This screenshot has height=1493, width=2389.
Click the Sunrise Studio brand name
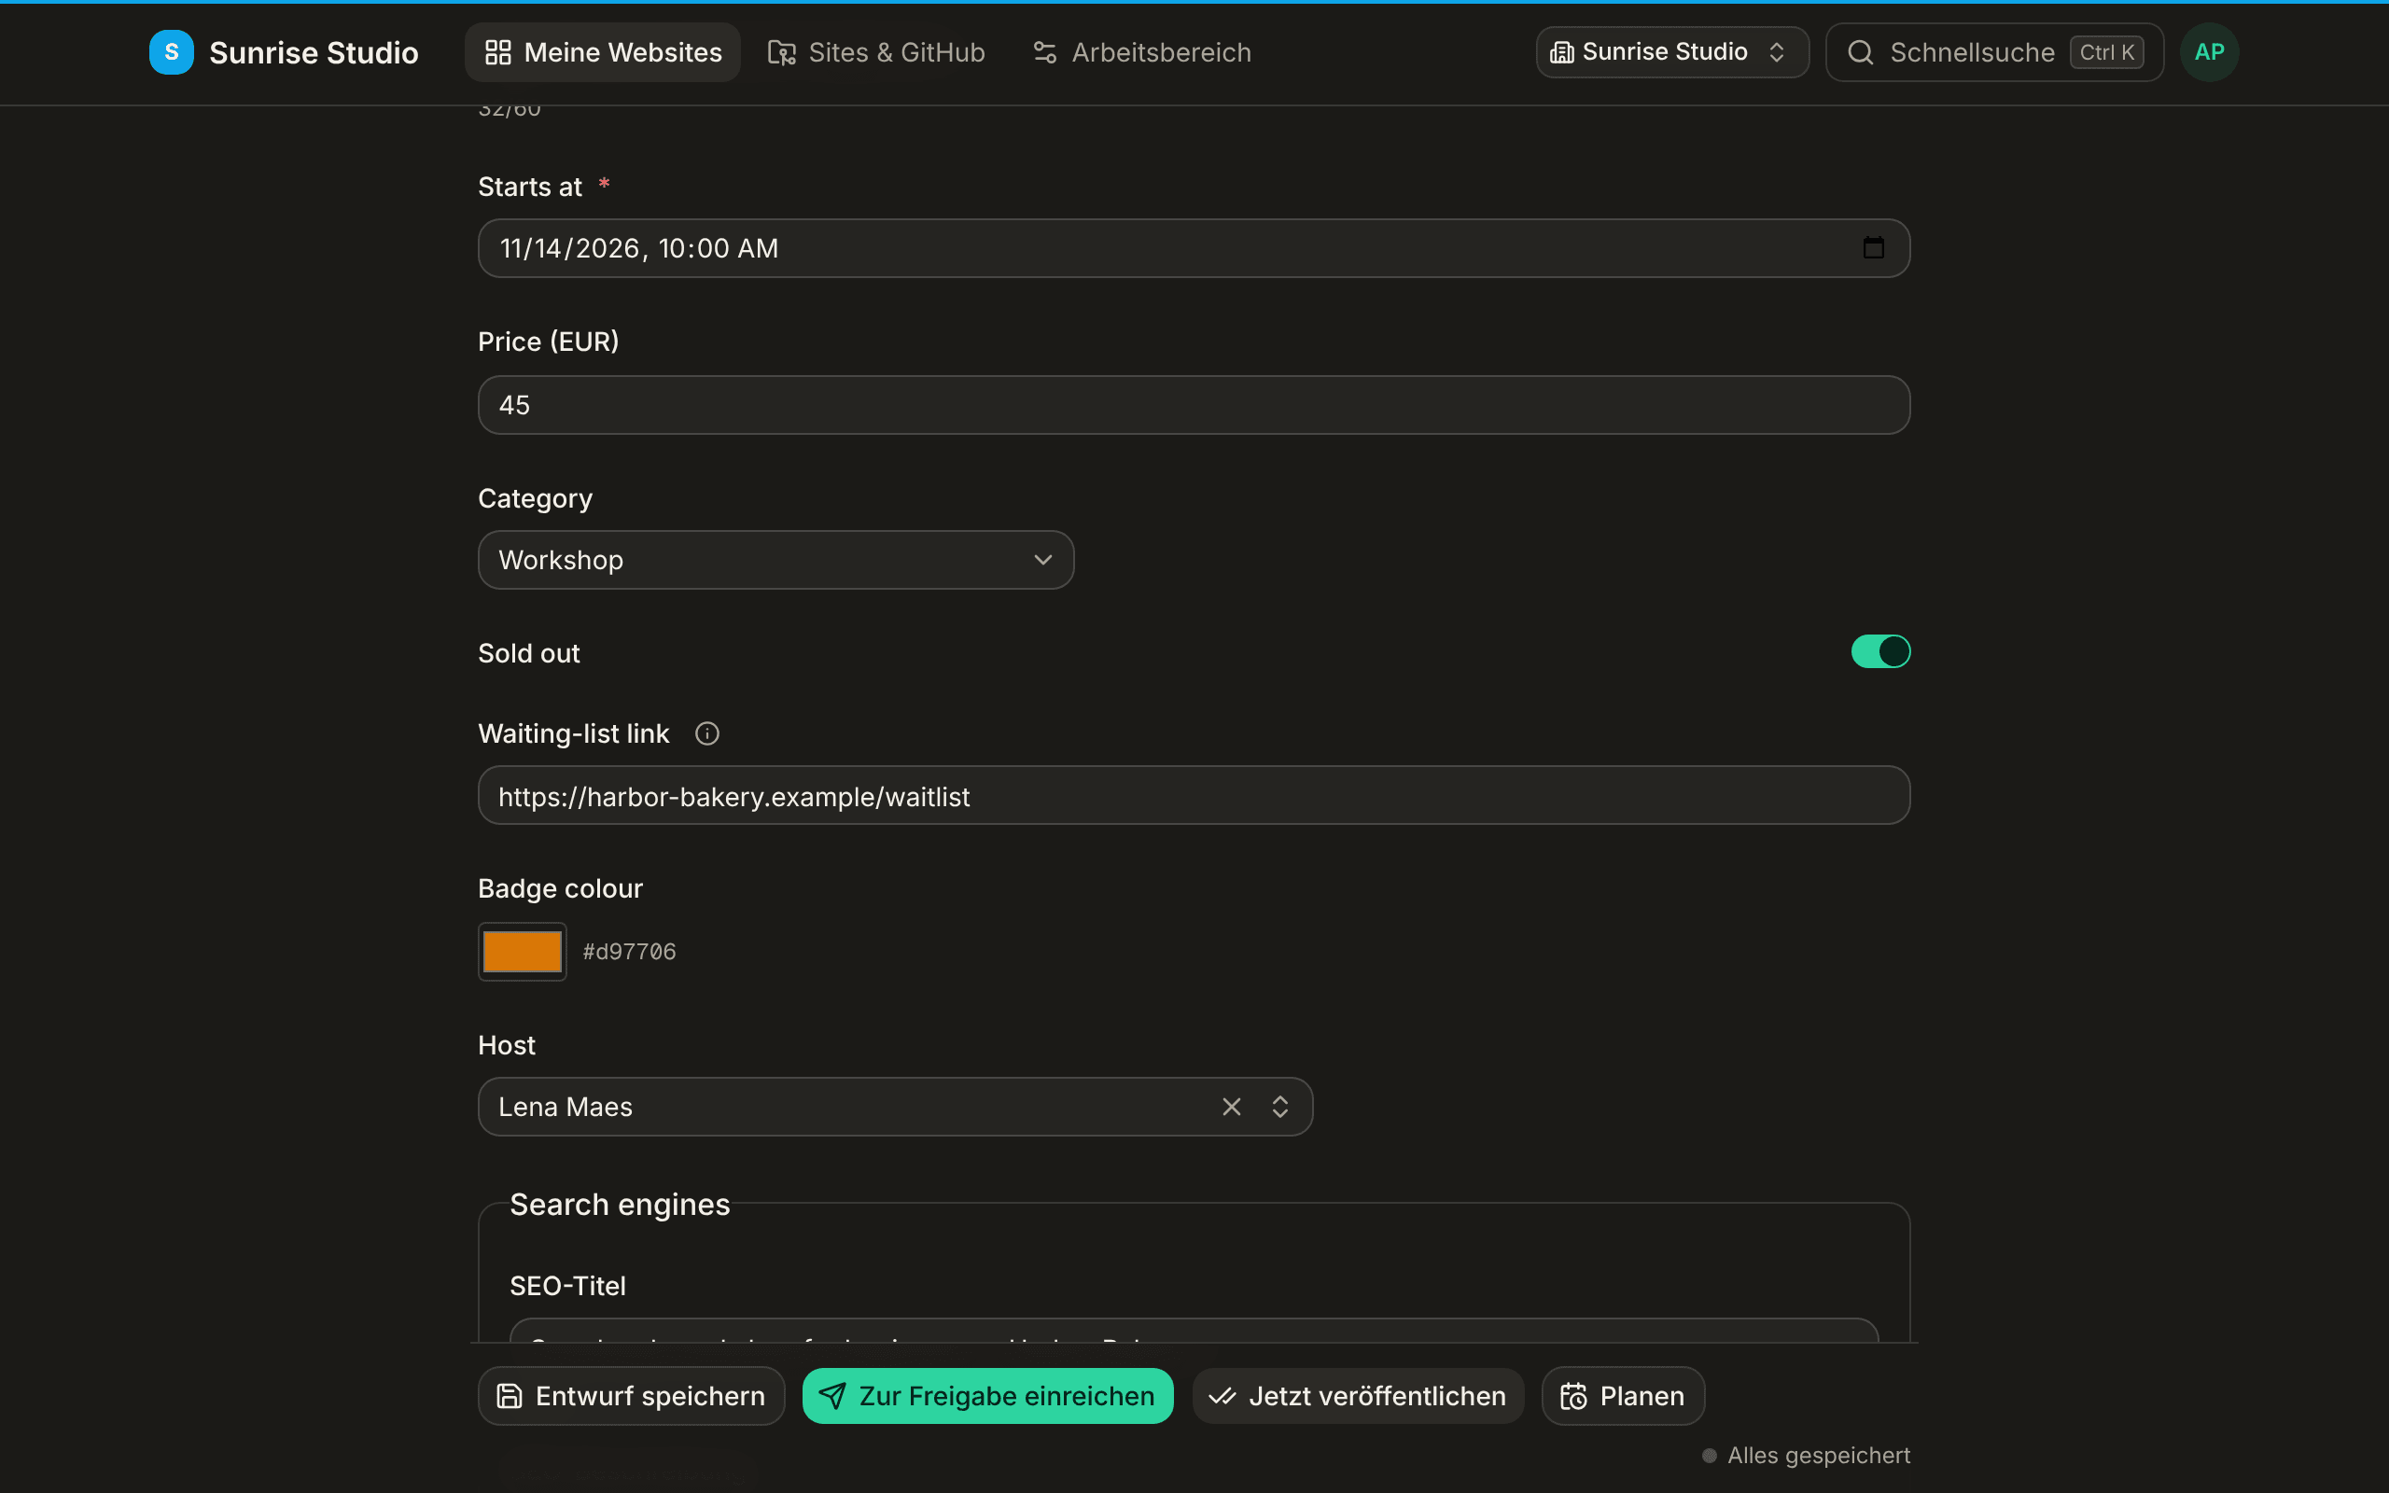click(314, 52)
